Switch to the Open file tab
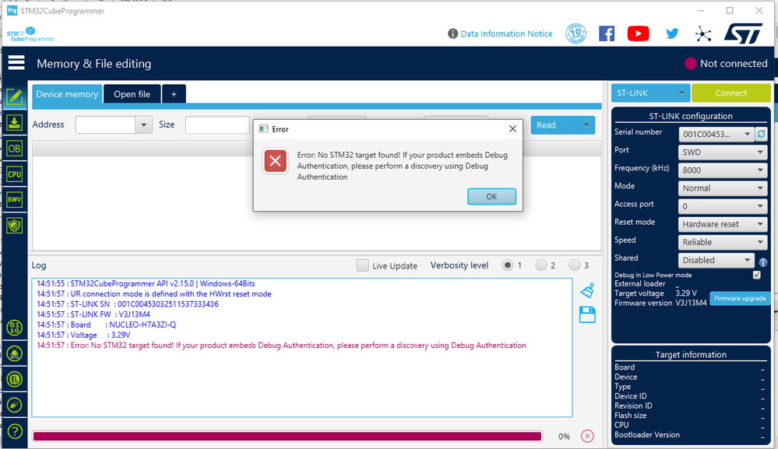This screenshot has width=778, height=449. [x=132, y=94]
